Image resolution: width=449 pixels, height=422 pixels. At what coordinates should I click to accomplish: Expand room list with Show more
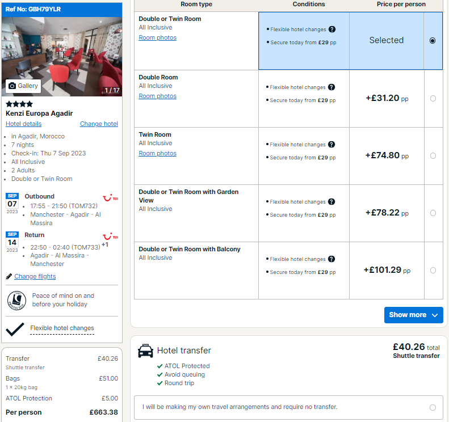[413, 315]
